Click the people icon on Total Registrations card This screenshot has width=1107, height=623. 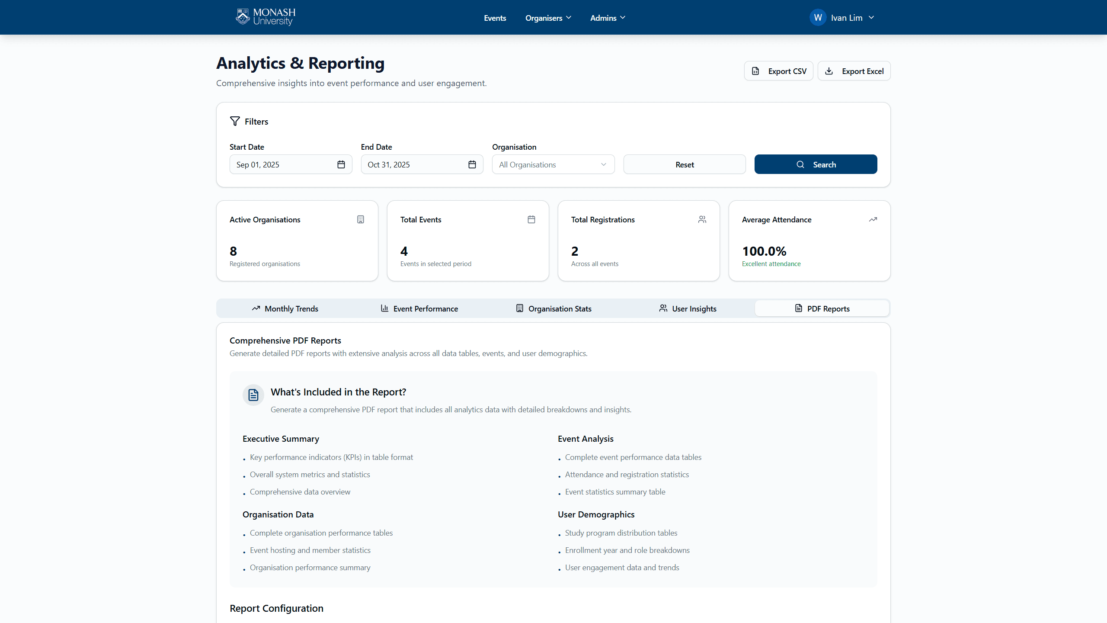[702, 219]
